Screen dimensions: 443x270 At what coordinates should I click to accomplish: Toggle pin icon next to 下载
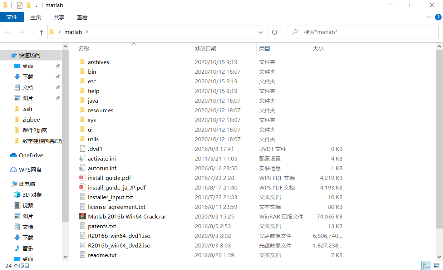(x=58, y=77)
